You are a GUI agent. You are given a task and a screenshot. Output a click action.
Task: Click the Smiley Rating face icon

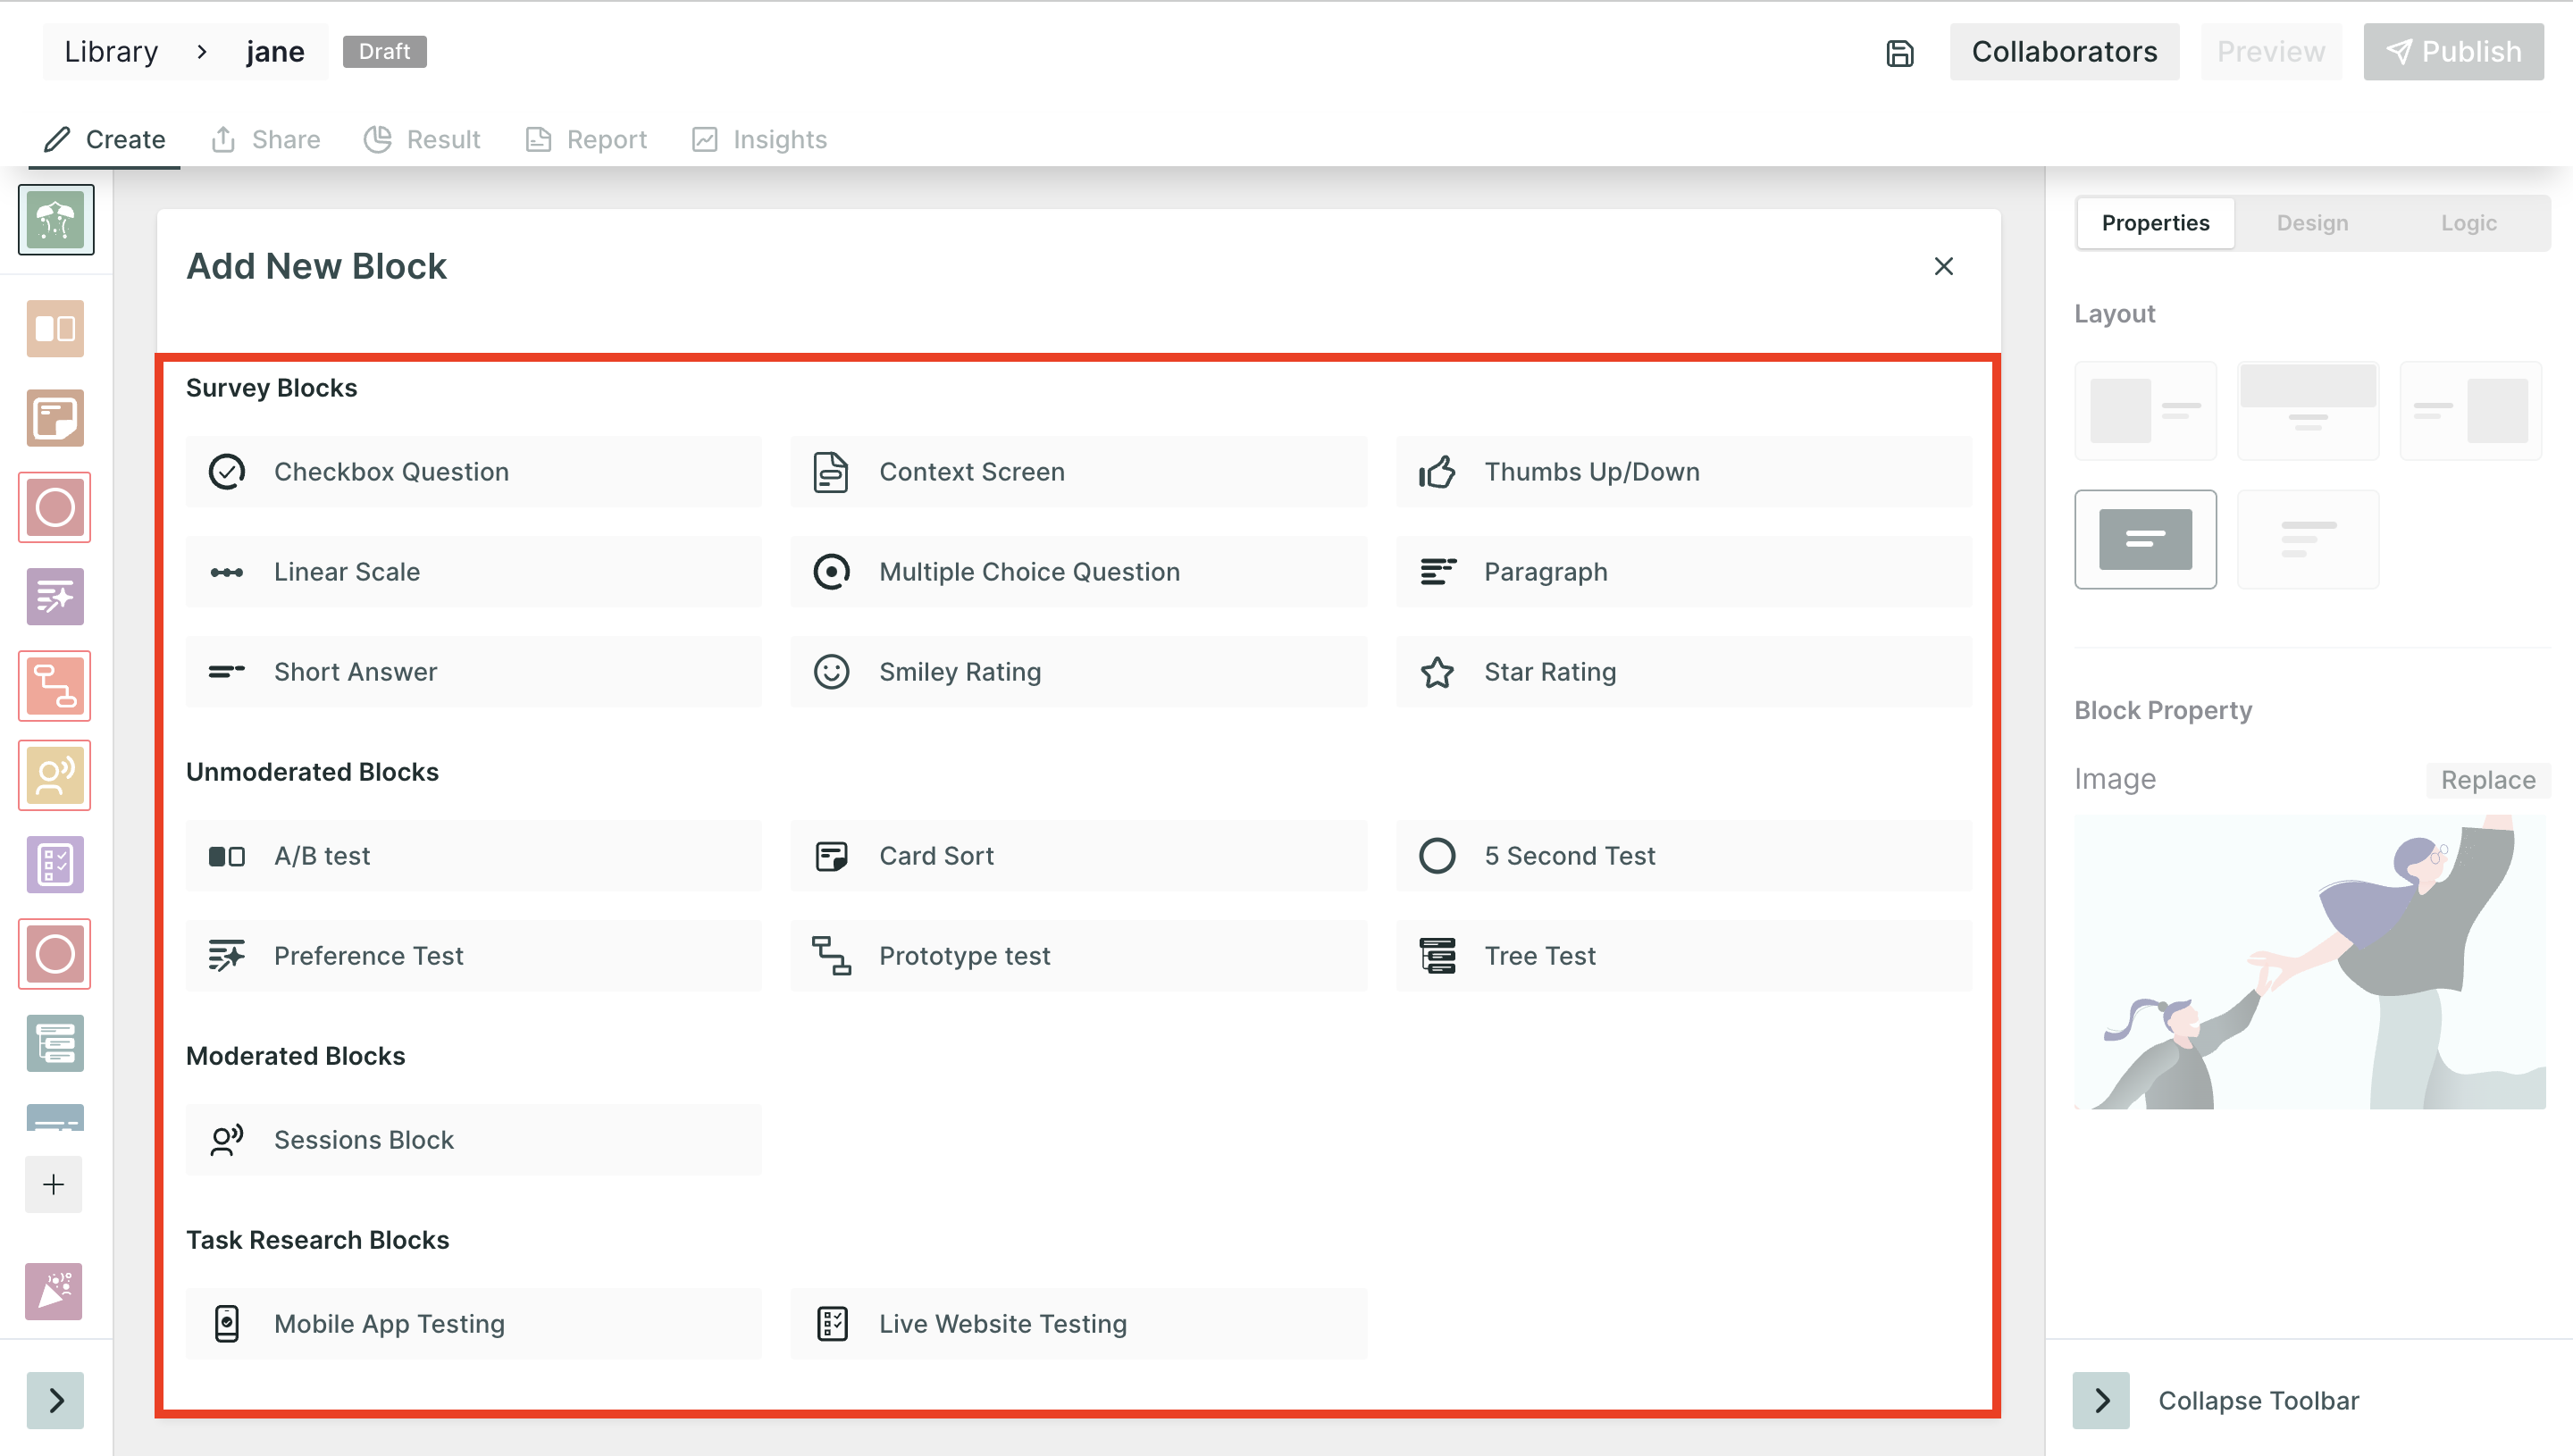tap(832, 672)
